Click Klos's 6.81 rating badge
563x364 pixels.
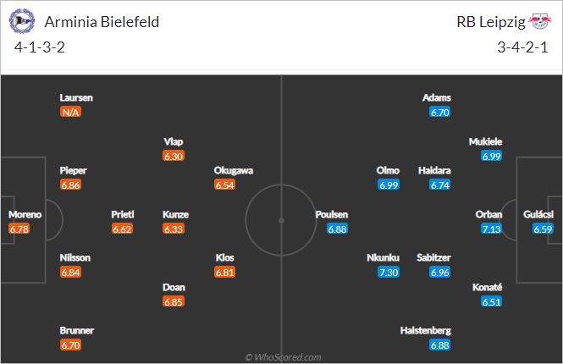click(224, 272)
